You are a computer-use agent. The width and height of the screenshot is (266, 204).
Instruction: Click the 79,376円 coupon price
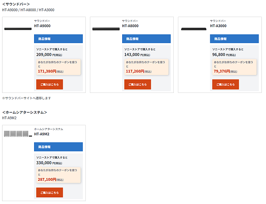[222, 71]
